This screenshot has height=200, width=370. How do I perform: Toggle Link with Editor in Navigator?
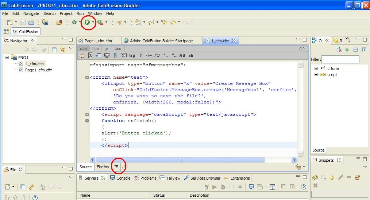(x=63, y=50)
